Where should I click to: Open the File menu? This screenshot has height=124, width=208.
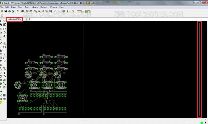pyautogui.click(x=1, y=7)
